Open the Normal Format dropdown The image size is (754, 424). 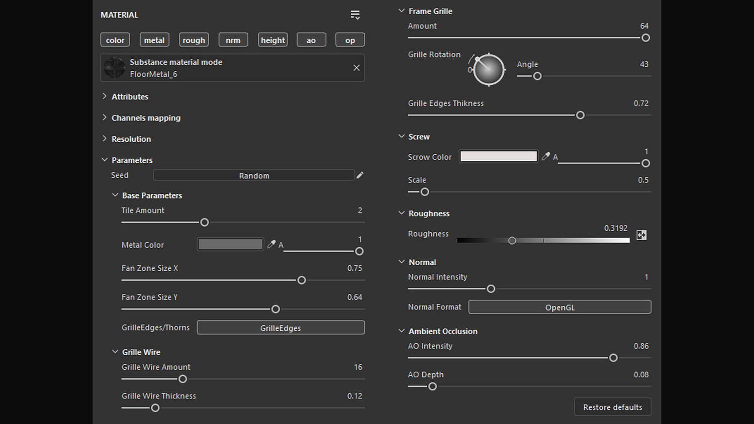559,307
